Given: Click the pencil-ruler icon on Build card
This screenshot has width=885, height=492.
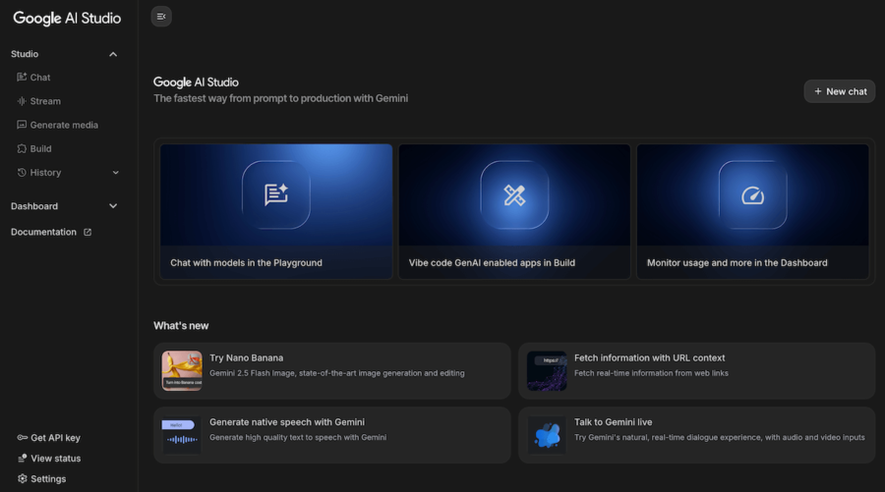Looking at the screenshot, I should [x=514, y=195].
